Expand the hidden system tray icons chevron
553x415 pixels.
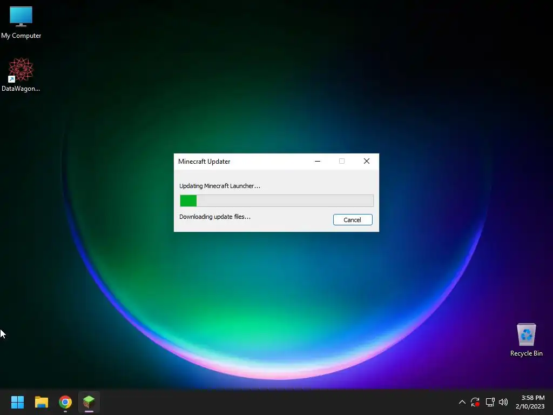462,402
